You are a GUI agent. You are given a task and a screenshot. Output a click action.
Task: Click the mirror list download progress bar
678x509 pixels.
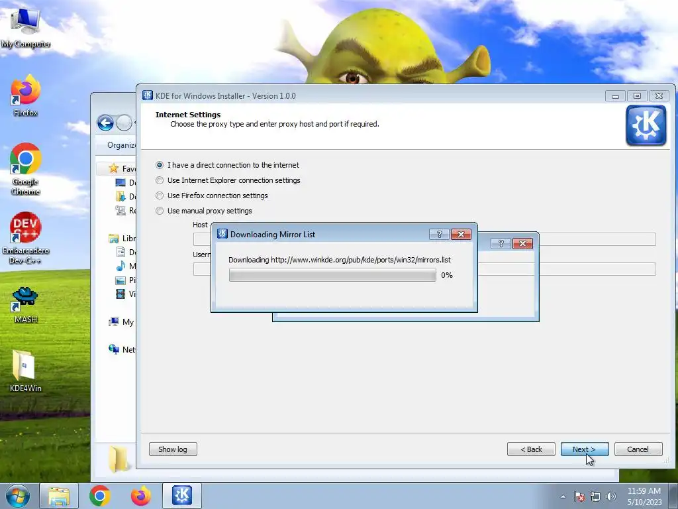[332, 275]
